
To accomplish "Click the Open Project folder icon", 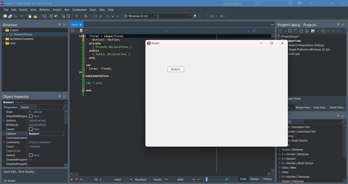I will click(x=35, y=16).
